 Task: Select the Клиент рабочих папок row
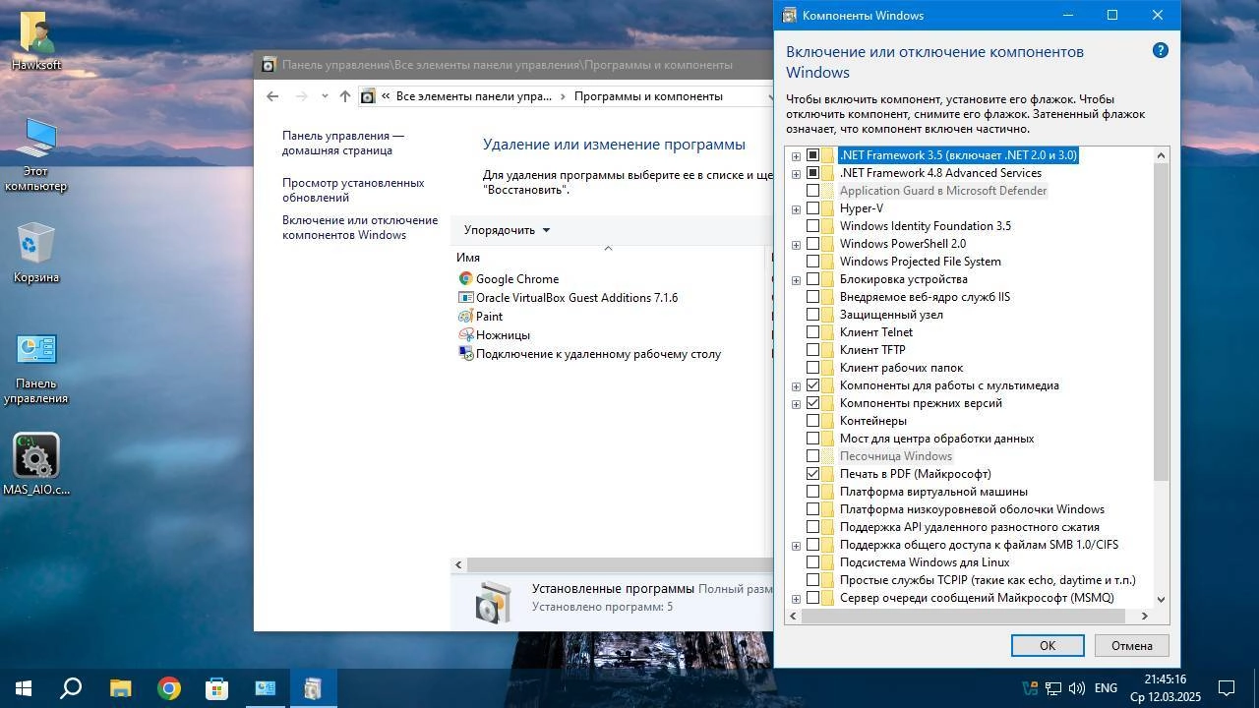[x=901, y=368]
